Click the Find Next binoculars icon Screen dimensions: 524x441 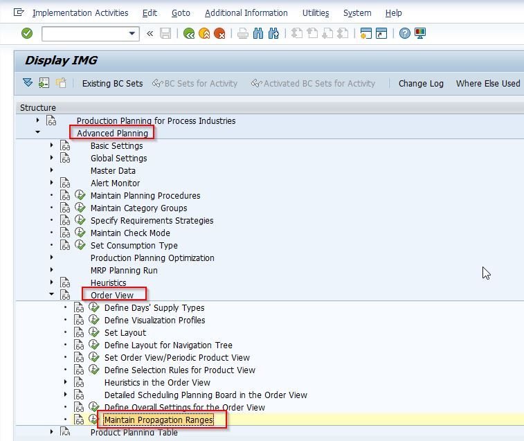[x=273, y=33]
